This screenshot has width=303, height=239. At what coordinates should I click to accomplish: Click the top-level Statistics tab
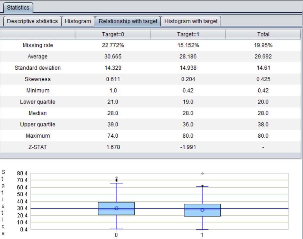[x=18, y=8]
